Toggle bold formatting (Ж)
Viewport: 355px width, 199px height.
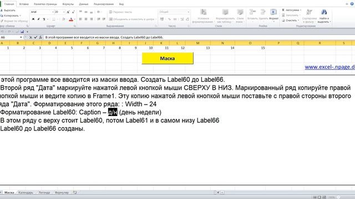(x=33, y=19)
